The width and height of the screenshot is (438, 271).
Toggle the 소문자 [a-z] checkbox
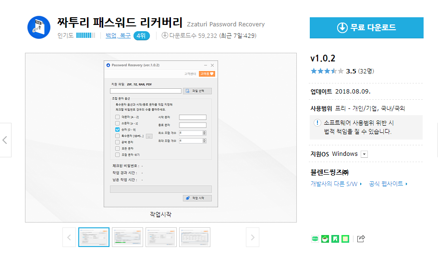click(117, 123)
